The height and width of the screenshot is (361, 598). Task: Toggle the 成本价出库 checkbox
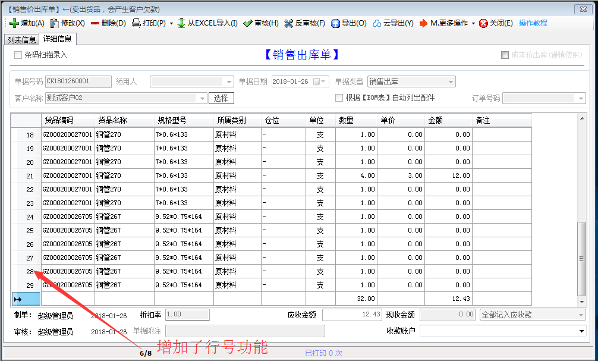pyautogui.click(x=504, y=54)
